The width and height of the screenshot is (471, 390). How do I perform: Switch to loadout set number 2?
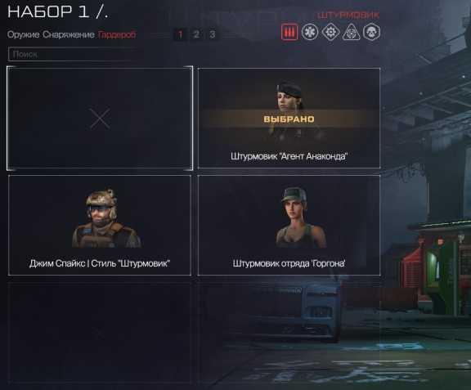coord(196,34)
